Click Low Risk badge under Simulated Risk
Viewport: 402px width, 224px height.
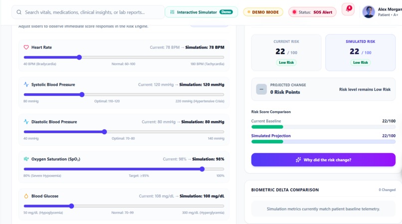click(x=360, y=62)
